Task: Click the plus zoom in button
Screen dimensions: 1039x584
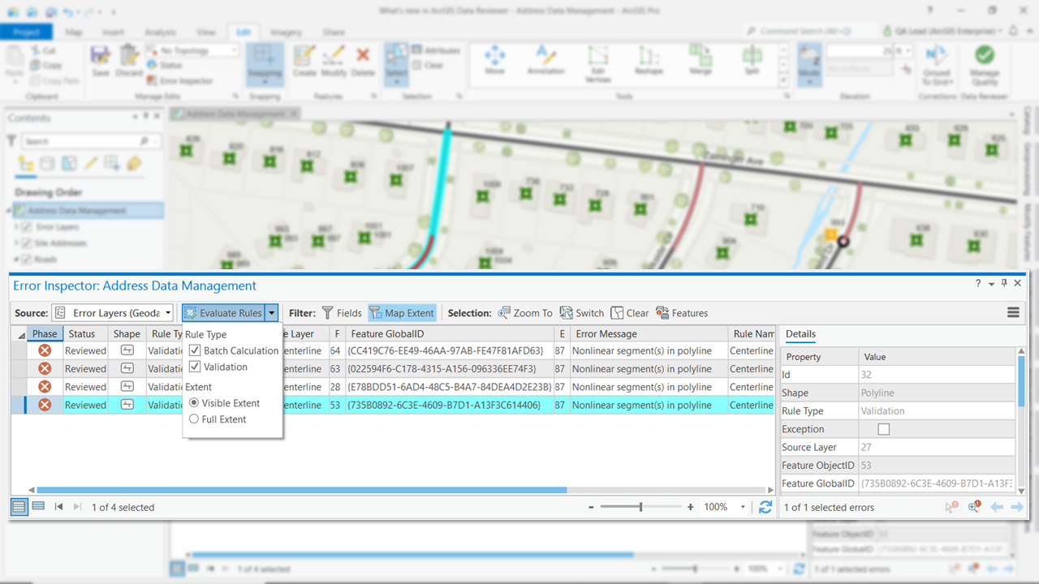Action: pos(691,507)
